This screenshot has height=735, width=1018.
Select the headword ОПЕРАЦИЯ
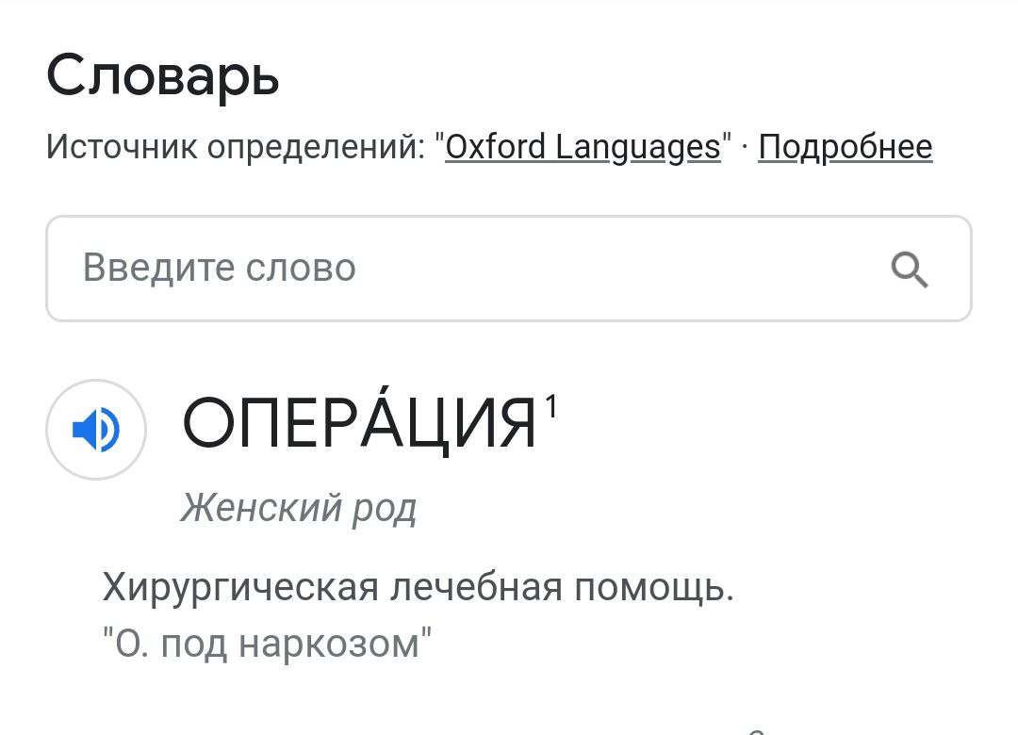click(x=358, y=424)
